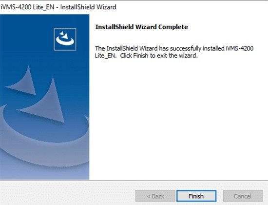Click the white swoosh ring inside logo
Image resolution: width=268 pixels, height=205 pixels.
point(65,41)
